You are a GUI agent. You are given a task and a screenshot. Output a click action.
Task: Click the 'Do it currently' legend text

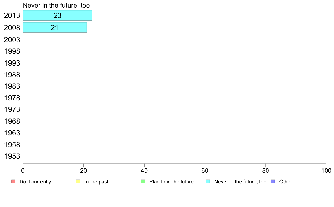coord(35,182)
